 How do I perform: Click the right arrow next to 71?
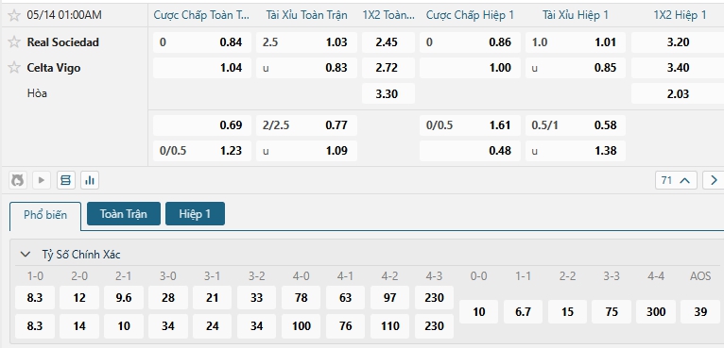714,180
